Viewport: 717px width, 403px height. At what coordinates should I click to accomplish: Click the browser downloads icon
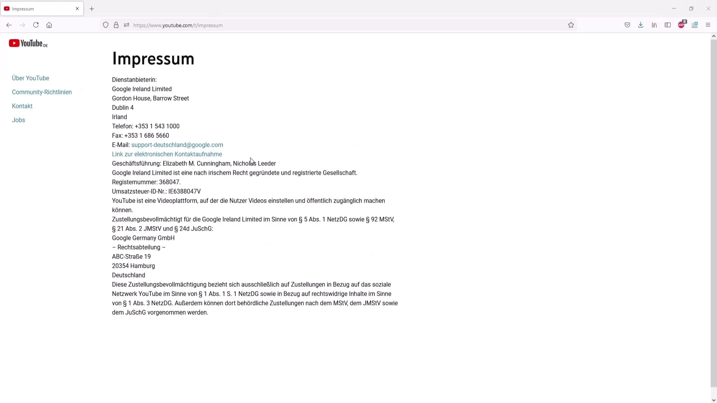641,25
